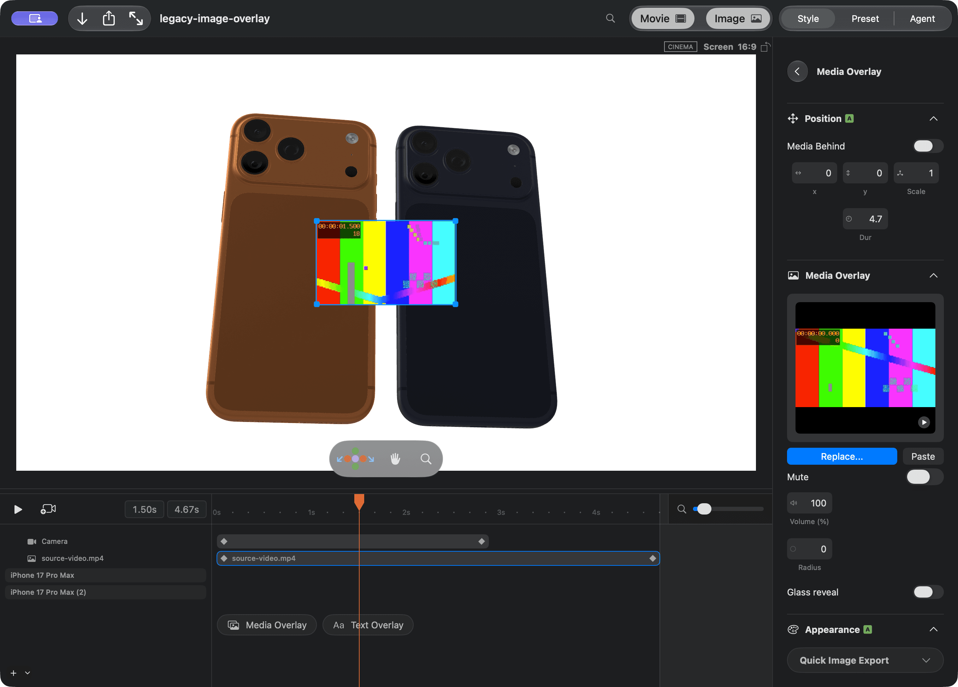Switch to Image mode
Viewport: 958px width, 687px height.
coord(738,19)
